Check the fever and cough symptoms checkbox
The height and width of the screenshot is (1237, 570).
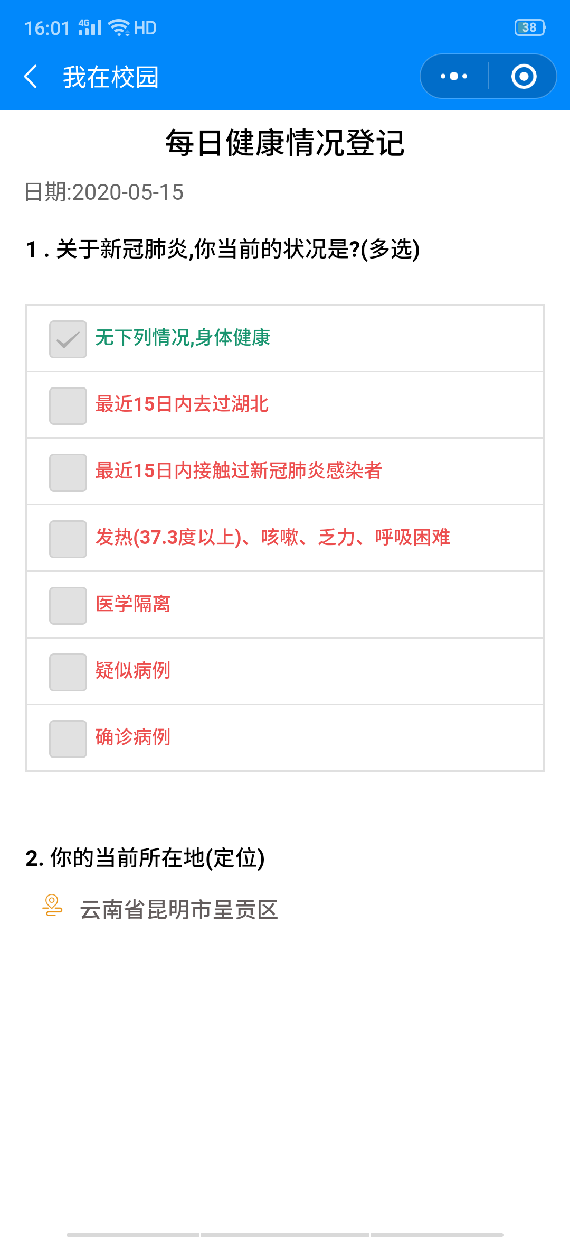[68, 539]
